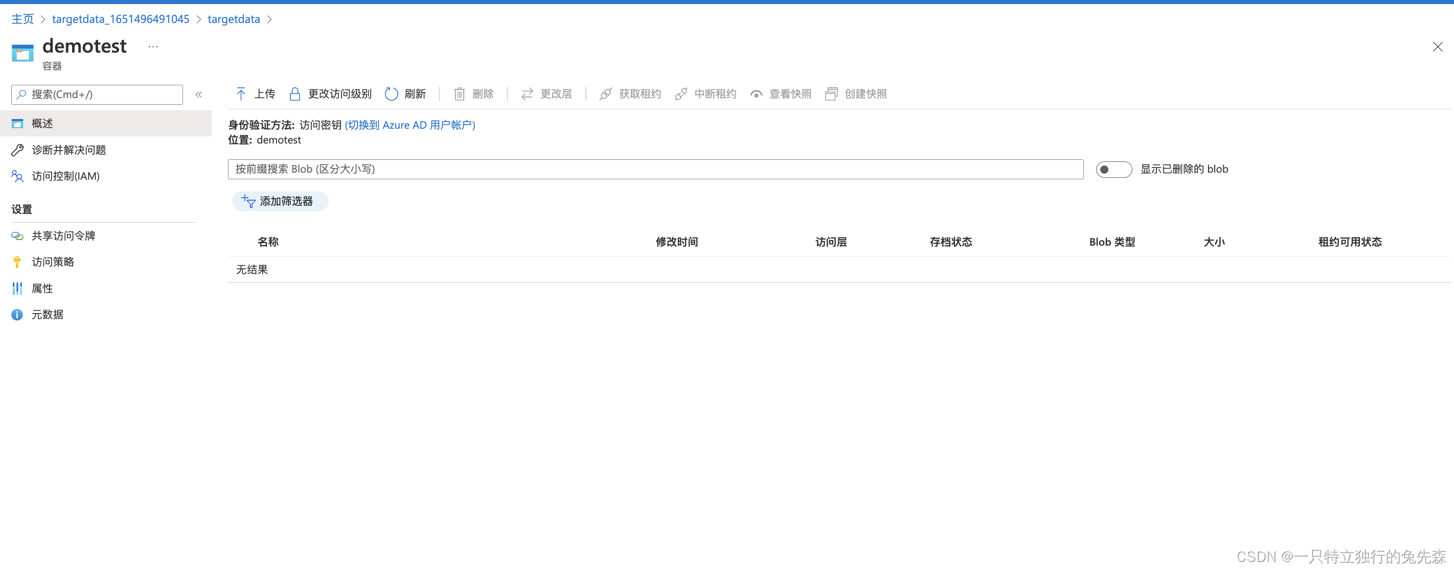Click the Break lease icon
Screen dimensions: 1454x569
click(x=681, y=93)
